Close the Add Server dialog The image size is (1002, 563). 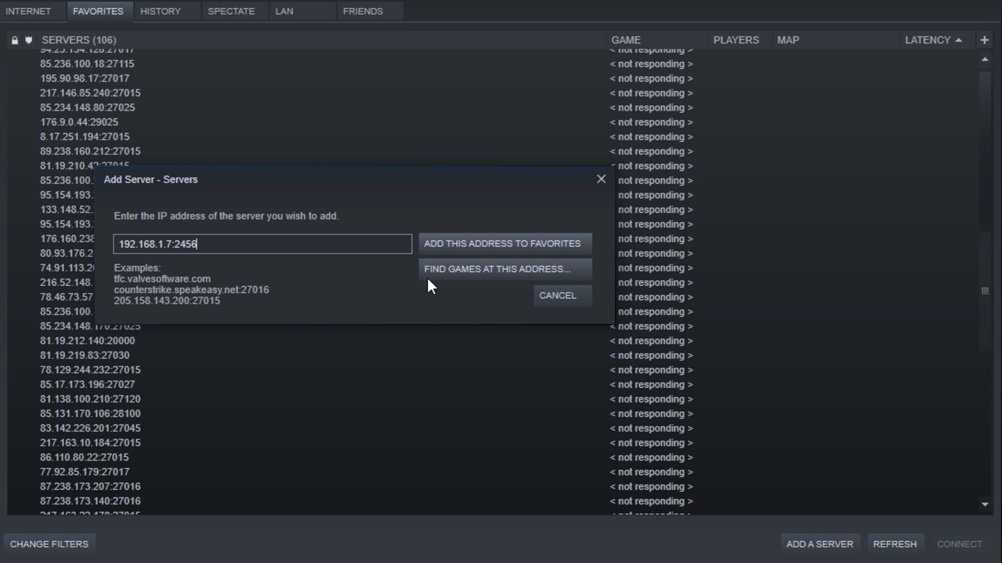tap(601, 179)
